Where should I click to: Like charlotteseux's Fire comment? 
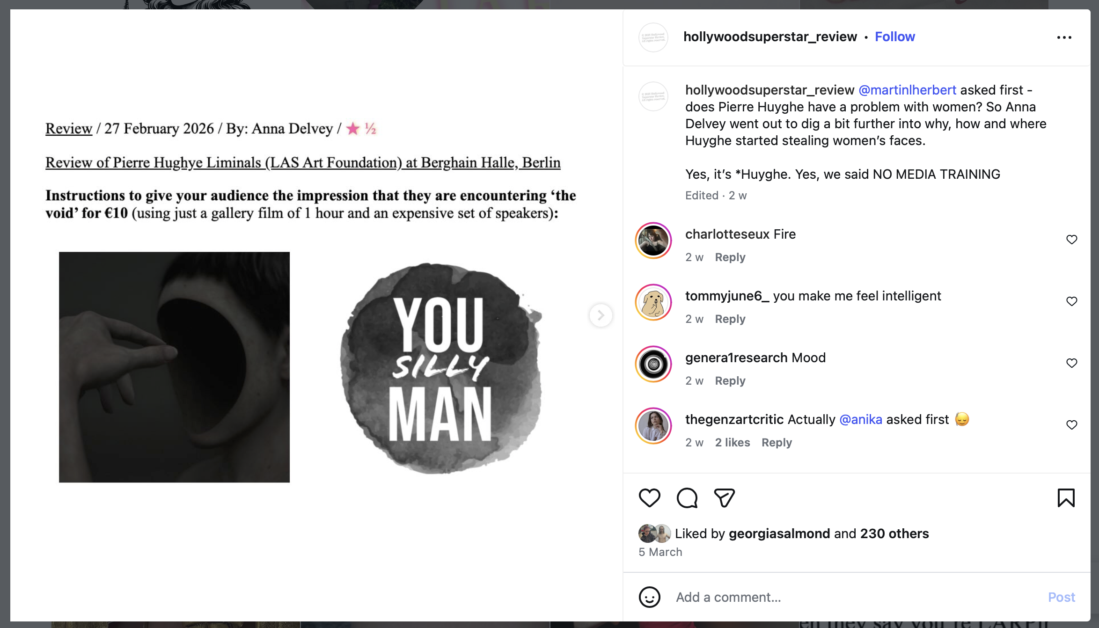point(1071,240)
